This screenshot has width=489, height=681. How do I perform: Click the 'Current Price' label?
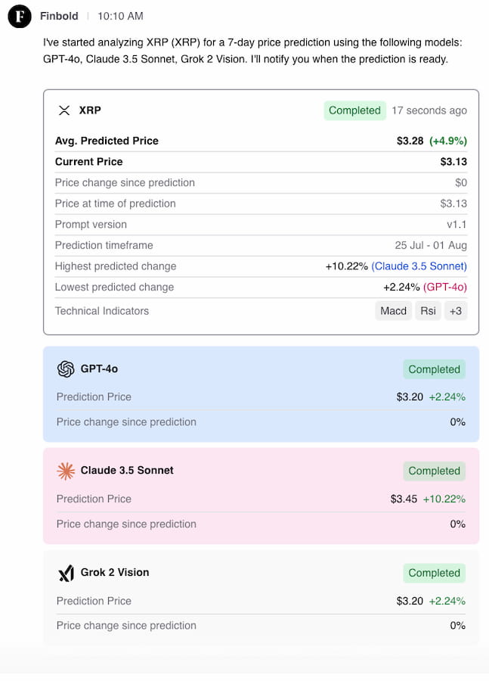click(89, 162)
